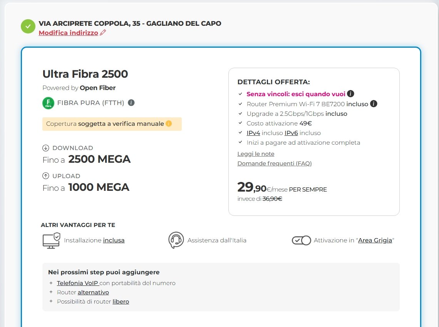
Task: Open Domande frequenti (FAQ) link
Action: tap(274, 163)
